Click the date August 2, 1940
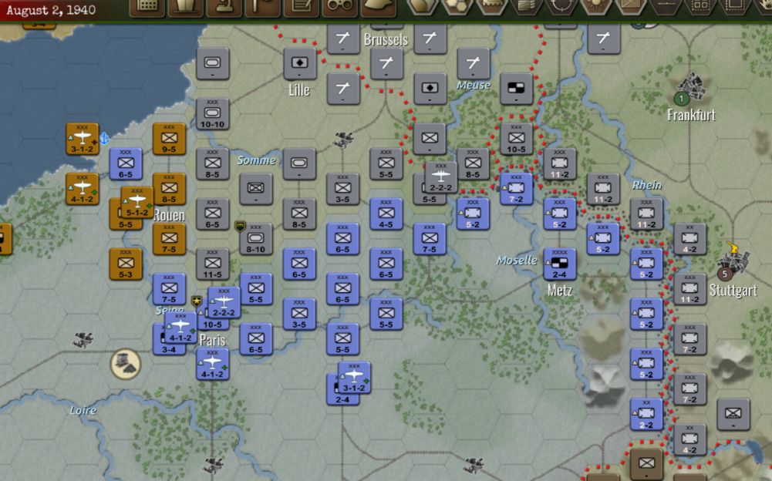 51,10
